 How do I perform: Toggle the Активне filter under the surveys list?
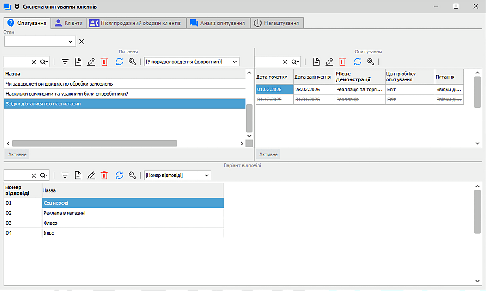point(268,154)
